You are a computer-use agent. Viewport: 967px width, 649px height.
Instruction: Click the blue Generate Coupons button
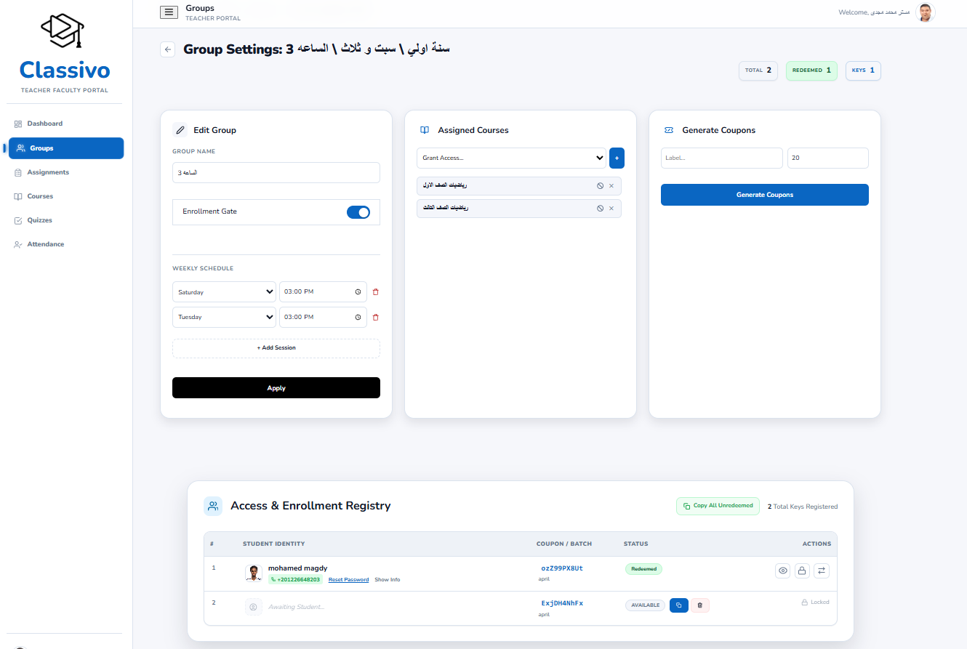[x=765, y=195]
